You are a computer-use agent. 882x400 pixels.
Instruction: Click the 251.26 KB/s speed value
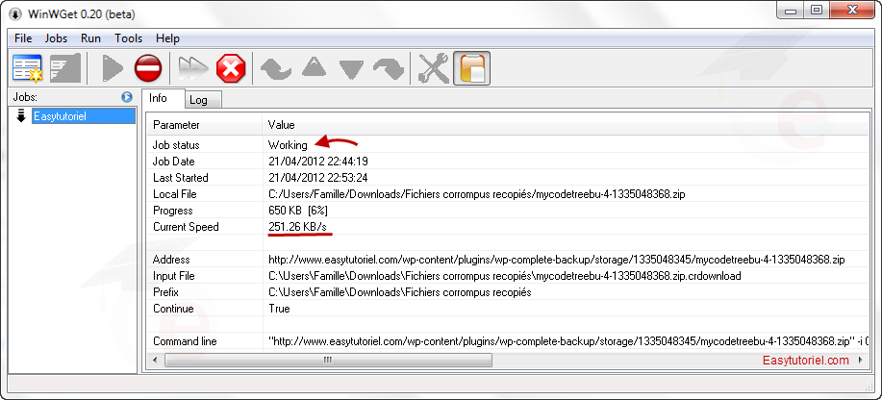click(297, 227)
